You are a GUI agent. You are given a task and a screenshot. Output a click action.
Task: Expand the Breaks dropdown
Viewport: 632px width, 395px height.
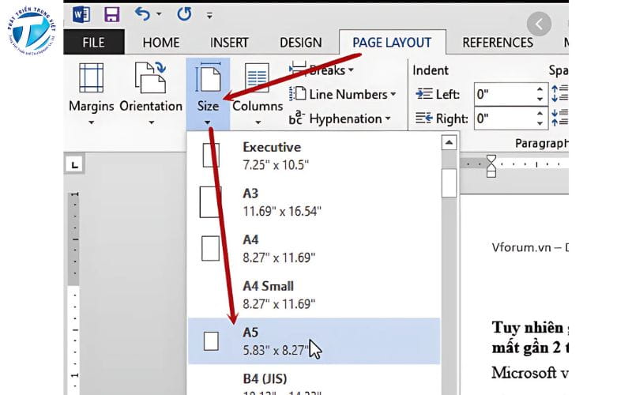(342, 70)
